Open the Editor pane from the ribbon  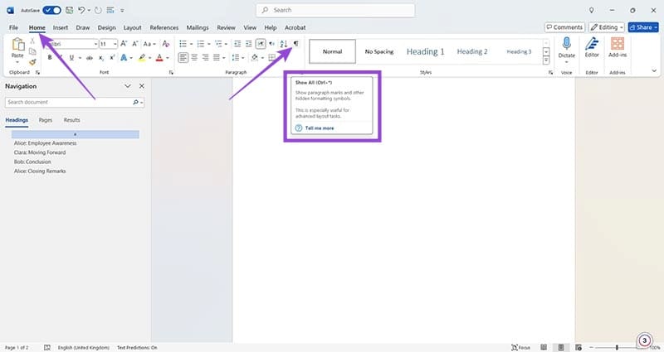coord(592,47)
